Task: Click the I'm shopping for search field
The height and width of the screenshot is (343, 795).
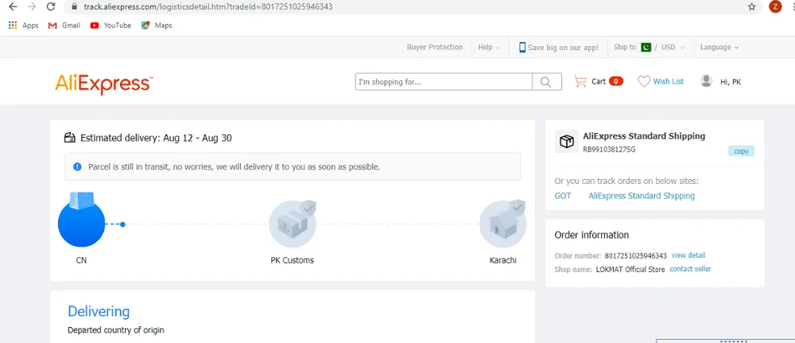Action: click(x=444, y=82)
